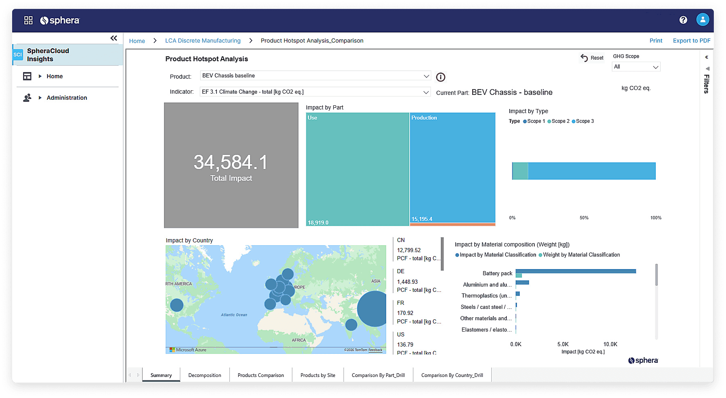Open the user profile avatar
The image size is (726, 398).
click(x=702, y=19)
